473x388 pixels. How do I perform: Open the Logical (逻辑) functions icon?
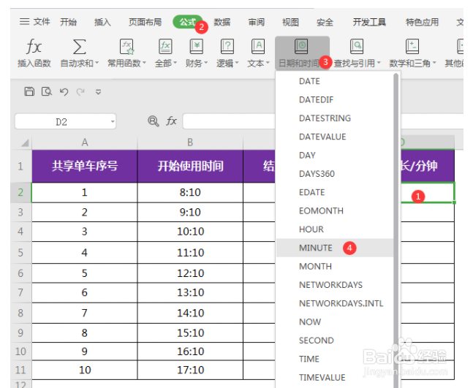[227, 47]
